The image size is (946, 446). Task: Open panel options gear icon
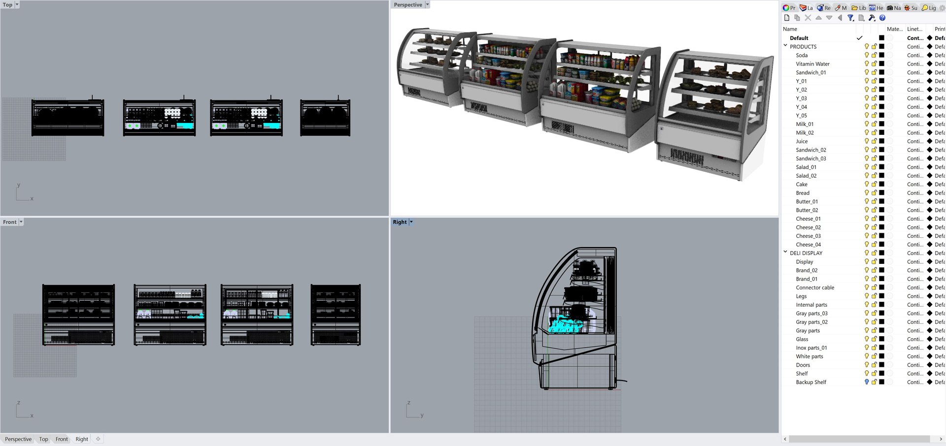tap(942, 8)
